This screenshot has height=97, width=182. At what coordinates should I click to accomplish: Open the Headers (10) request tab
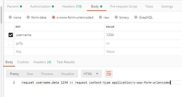[x=72, y=6]
